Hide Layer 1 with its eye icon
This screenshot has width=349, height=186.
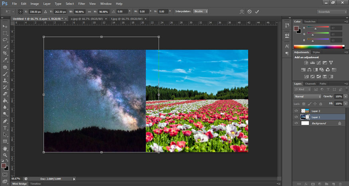tap(296, 117)
